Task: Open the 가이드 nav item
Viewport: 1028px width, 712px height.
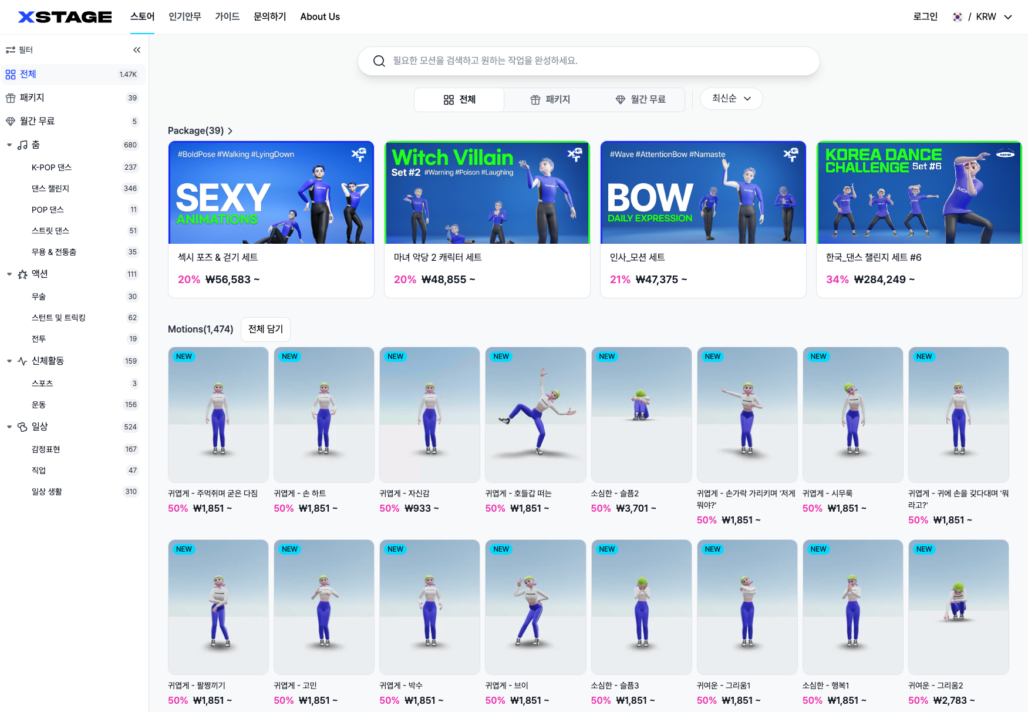Action: click(227, 17)
